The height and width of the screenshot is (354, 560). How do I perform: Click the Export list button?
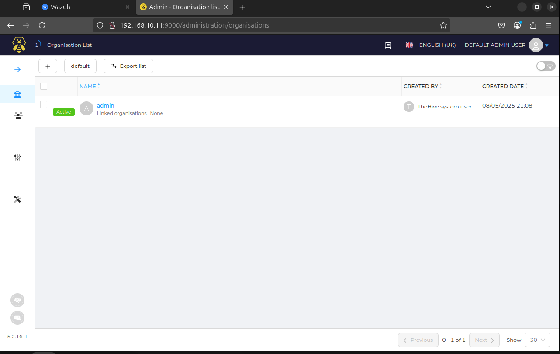click(x=128, y=66)
